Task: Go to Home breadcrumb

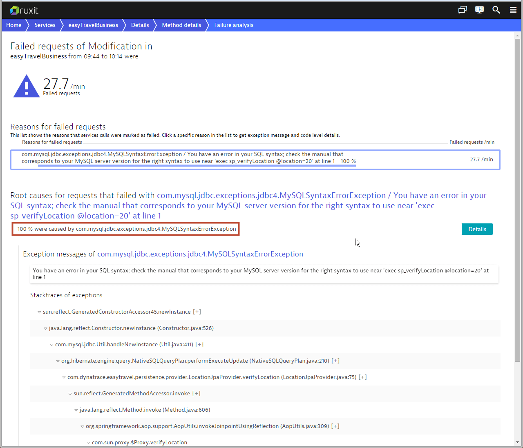Action: (14, 25)
